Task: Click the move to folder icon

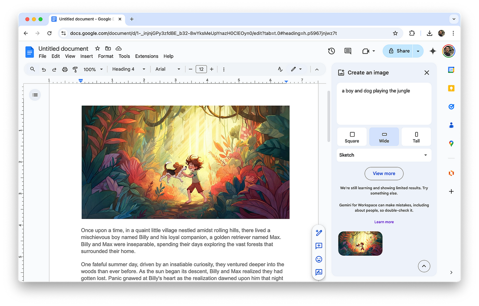Action: click(108, 48)
